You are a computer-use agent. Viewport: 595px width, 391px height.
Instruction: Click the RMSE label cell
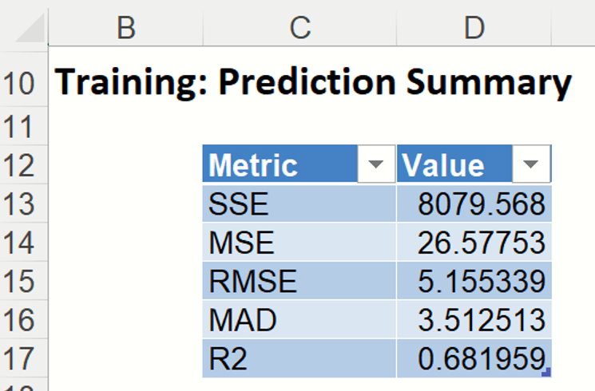tap(299, 282)
